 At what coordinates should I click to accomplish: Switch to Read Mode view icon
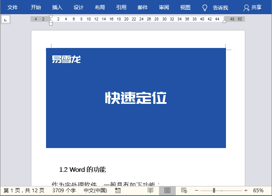point(150,191)
